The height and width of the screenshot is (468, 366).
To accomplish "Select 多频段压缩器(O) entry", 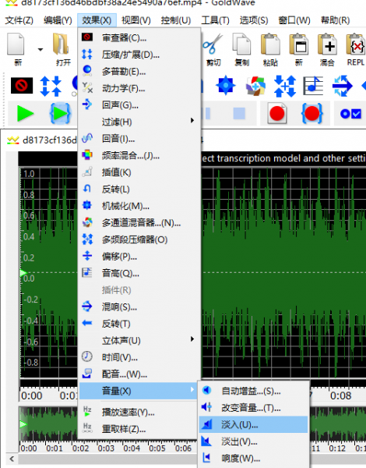I will pos(139,239).
